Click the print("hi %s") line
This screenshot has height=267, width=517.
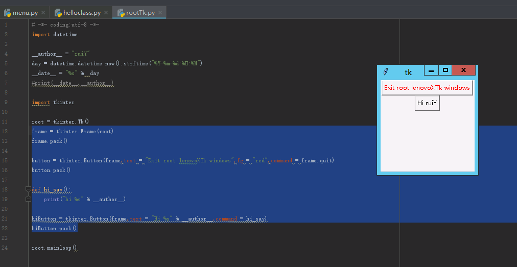[85, 199]
